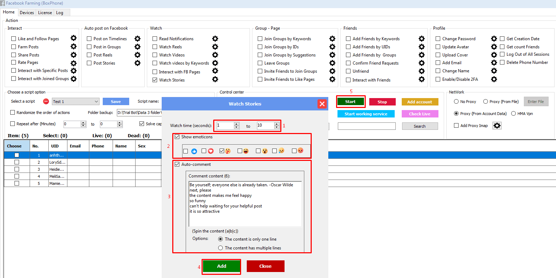Open settings gear for Interact with Joined Groups

tap(73, 79)
